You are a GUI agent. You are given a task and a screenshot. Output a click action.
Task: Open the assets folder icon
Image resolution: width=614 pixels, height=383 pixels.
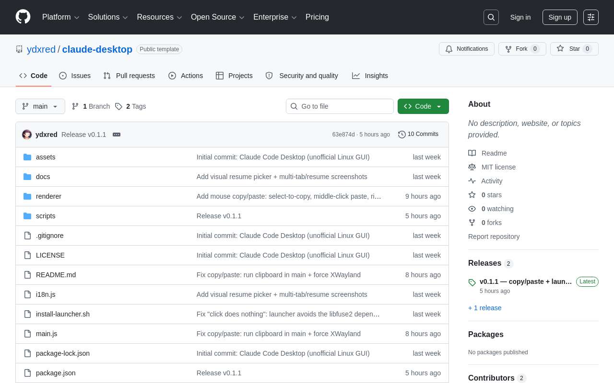pos(27,157)
